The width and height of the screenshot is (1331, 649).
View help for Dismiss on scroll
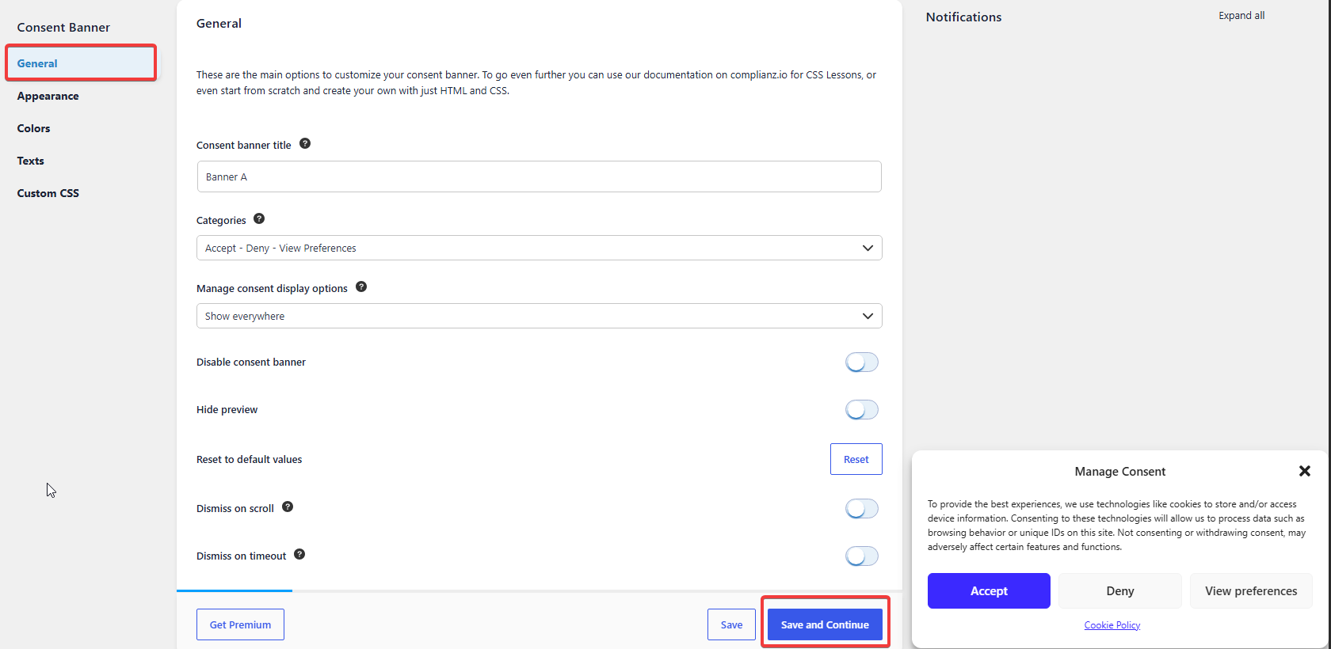click(x=288, y=507)
